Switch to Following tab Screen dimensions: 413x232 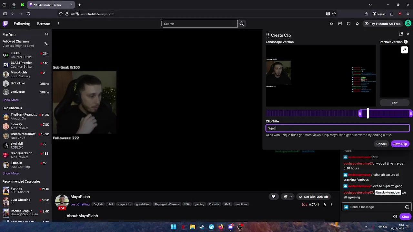(22, 24)
